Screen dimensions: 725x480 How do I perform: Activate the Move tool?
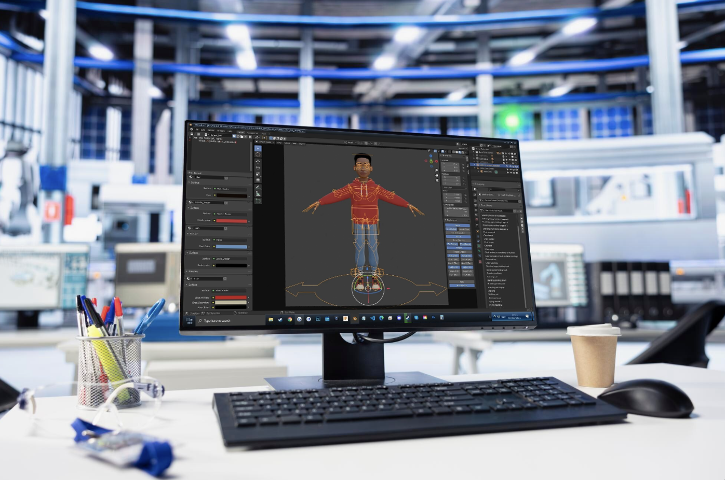[258, 162]
